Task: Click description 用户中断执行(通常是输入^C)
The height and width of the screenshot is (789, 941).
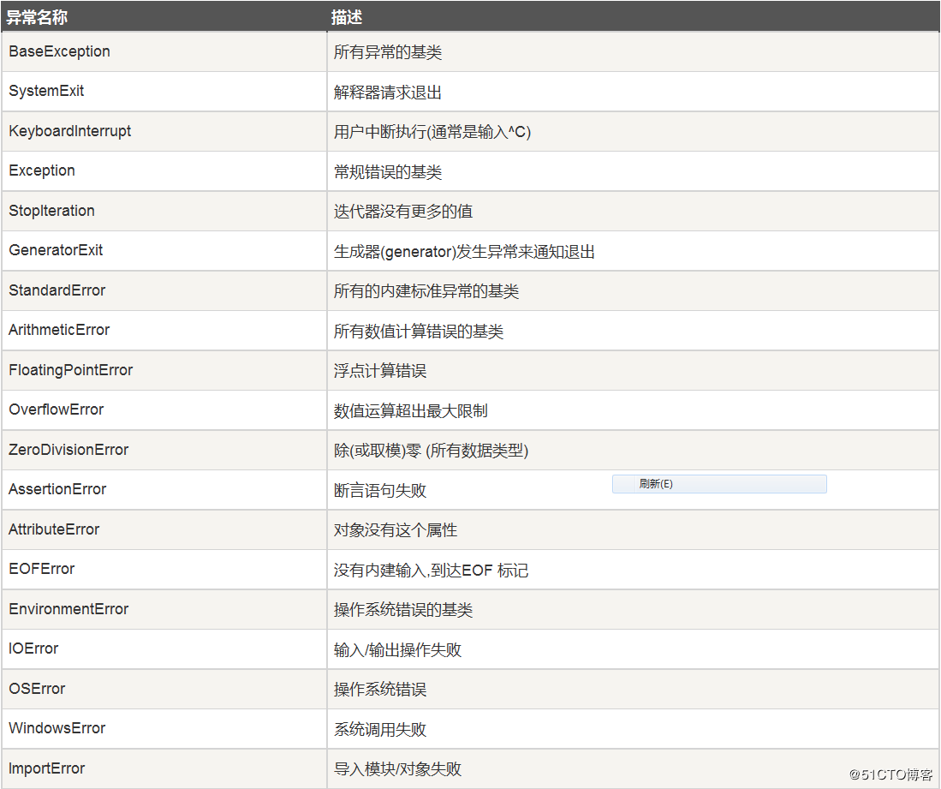Action: pyautogui.click(x=432, y=132)
